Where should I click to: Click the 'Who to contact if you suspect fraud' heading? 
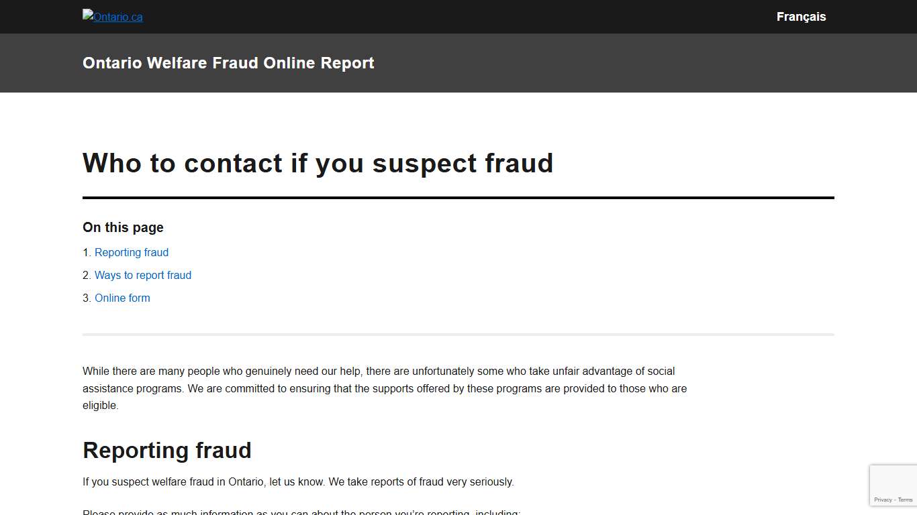pyautogui.click(x=318, y=163)
